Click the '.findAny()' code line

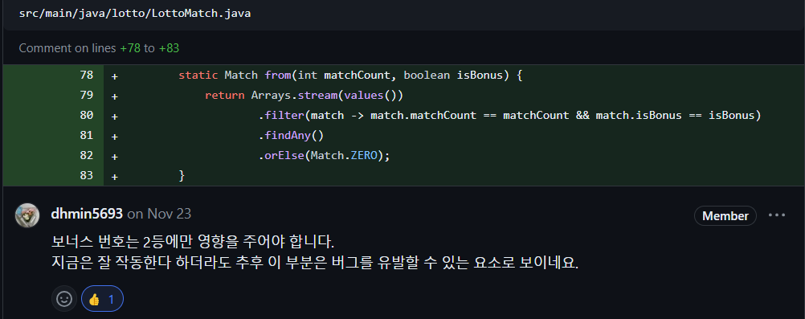[x=291, y=136]
